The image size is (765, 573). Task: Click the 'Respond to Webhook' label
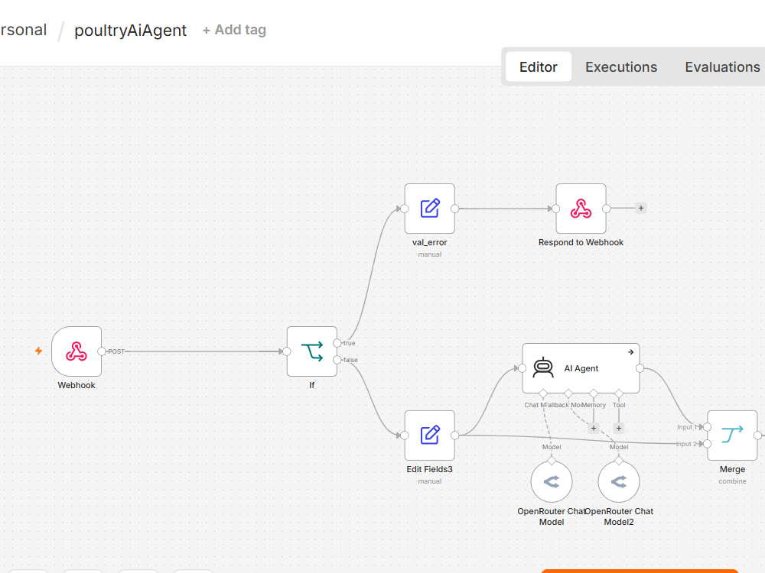[x=581, y=242]
